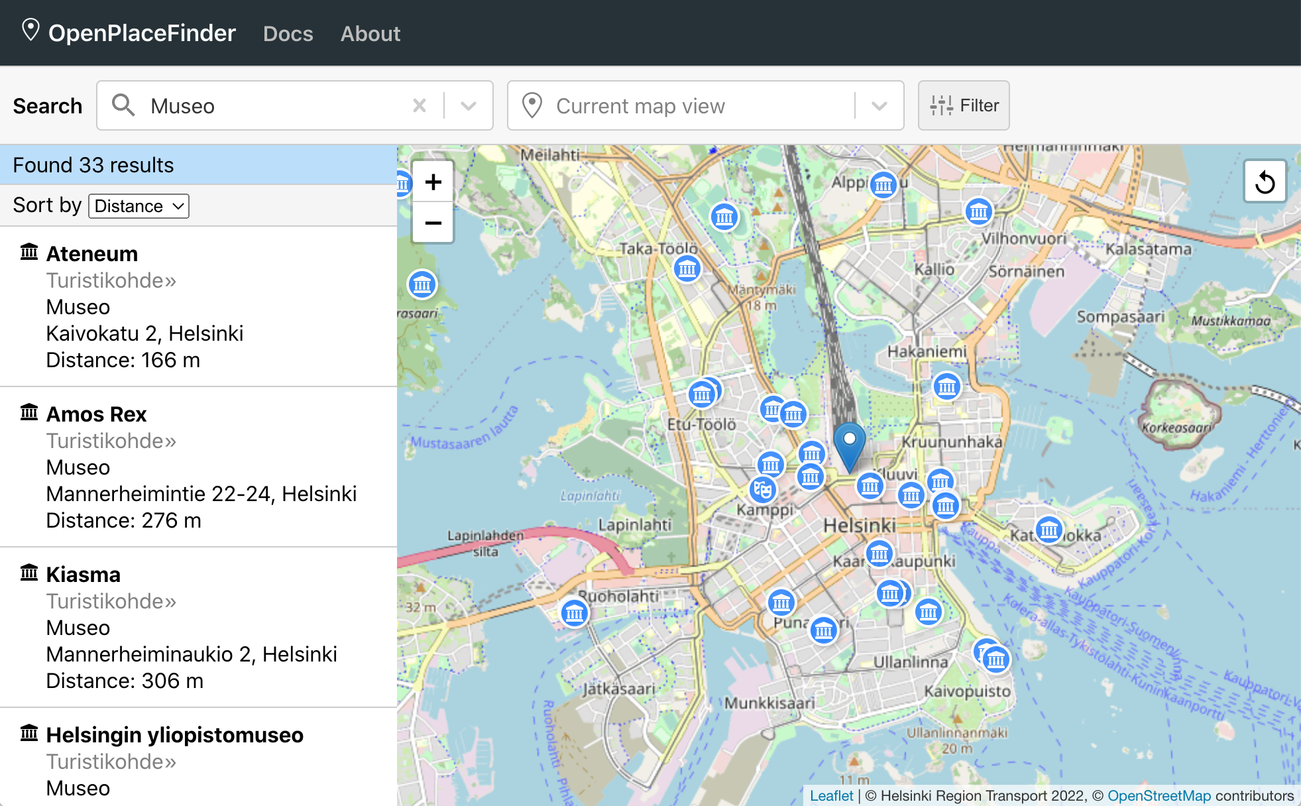Click the museum marker near Alppila label
The width and height of the screenshot is (1301, 806).
click(x=883, y=185)
